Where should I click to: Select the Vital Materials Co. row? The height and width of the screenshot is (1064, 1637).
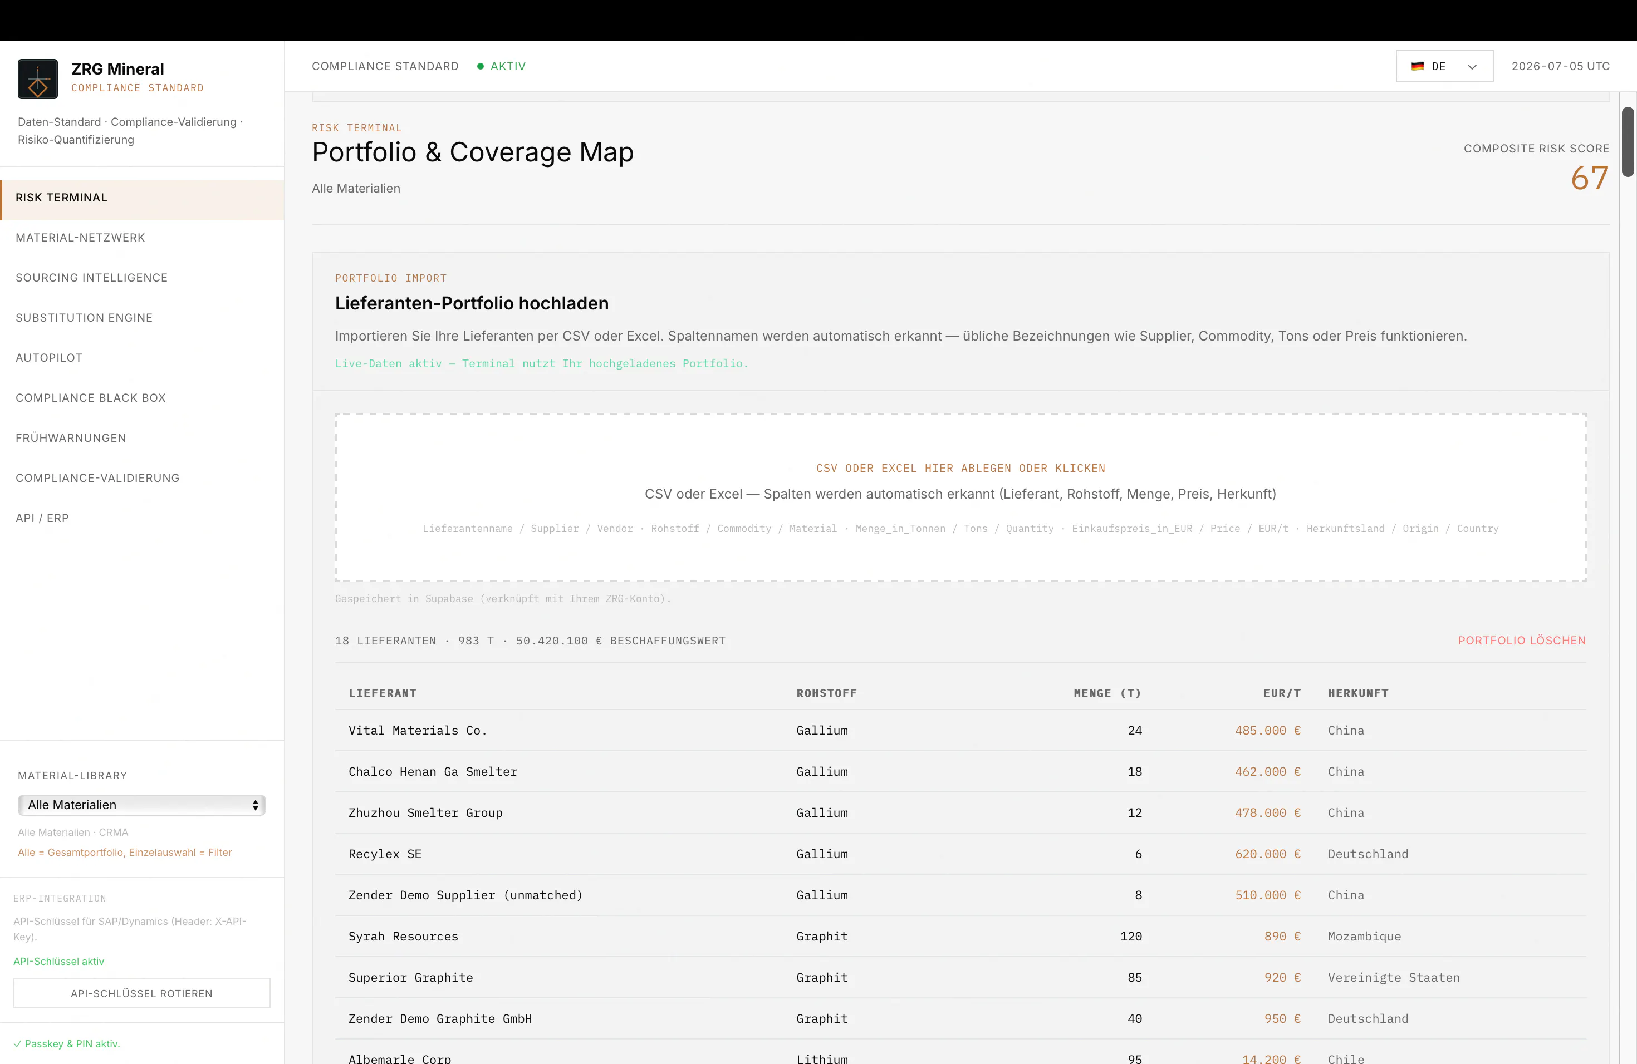pyautogui.click(x=960, y=731)
